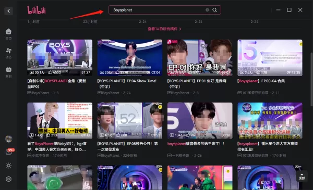Open the EP.00-04 合集 thumbnail
This screenshot has height=190, width=313.
tap(270, 58)
